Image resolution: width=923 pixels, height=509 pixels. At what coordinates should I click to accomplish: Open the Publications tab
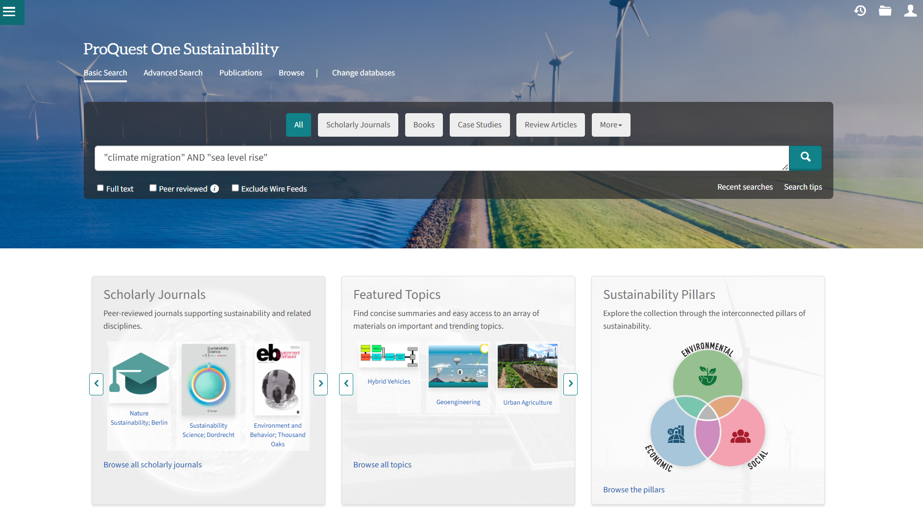point(241,73)
